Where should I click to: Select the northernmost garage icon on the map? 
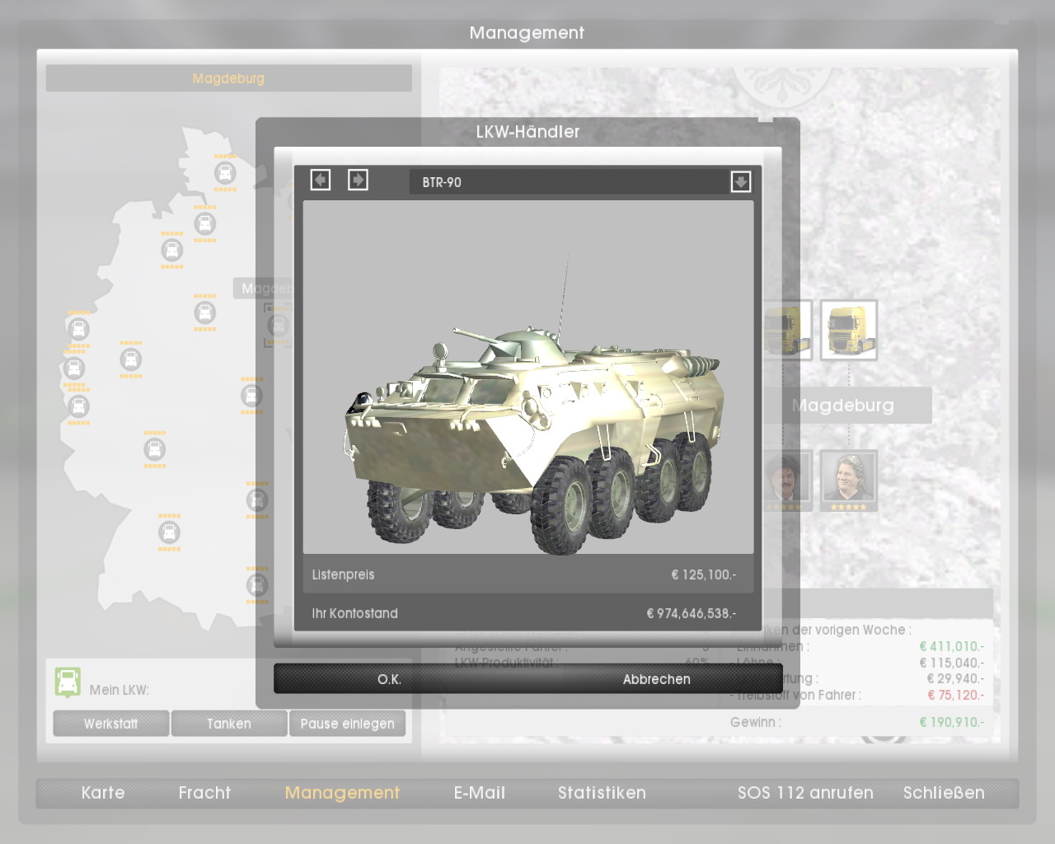[x=225, y=173]
